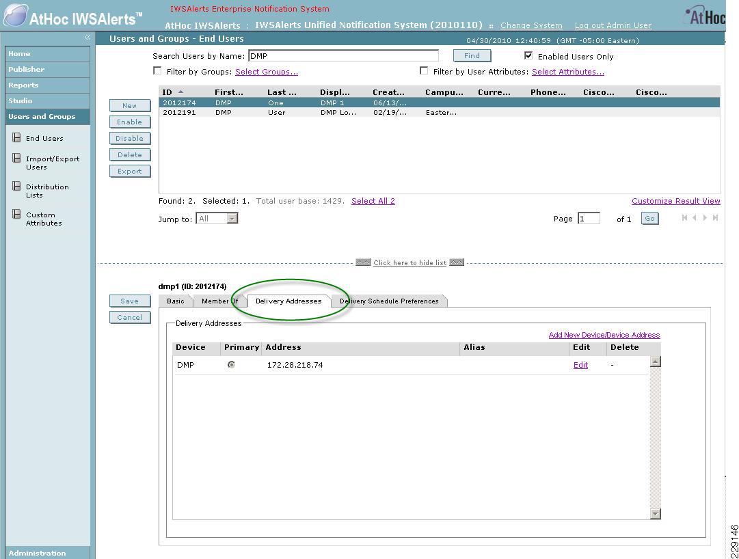
Task: Click the New user button
Action: click(130, 105)
